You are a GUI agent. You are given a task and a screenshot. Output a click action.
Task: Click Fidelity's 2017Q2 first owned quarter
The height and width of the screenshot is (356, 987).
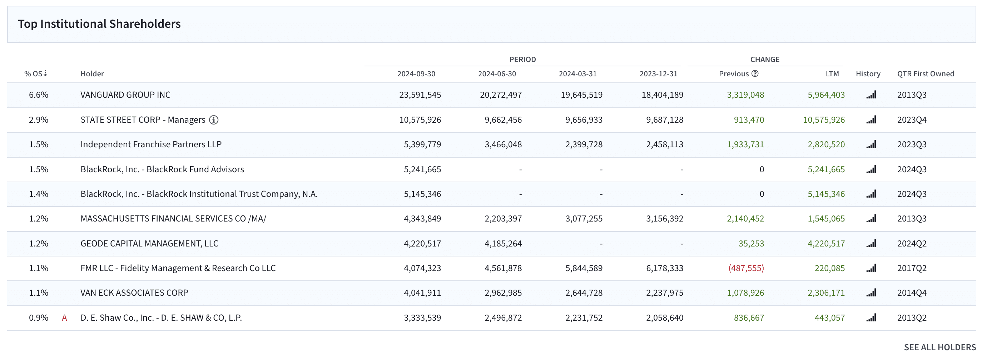pos(912,268)
